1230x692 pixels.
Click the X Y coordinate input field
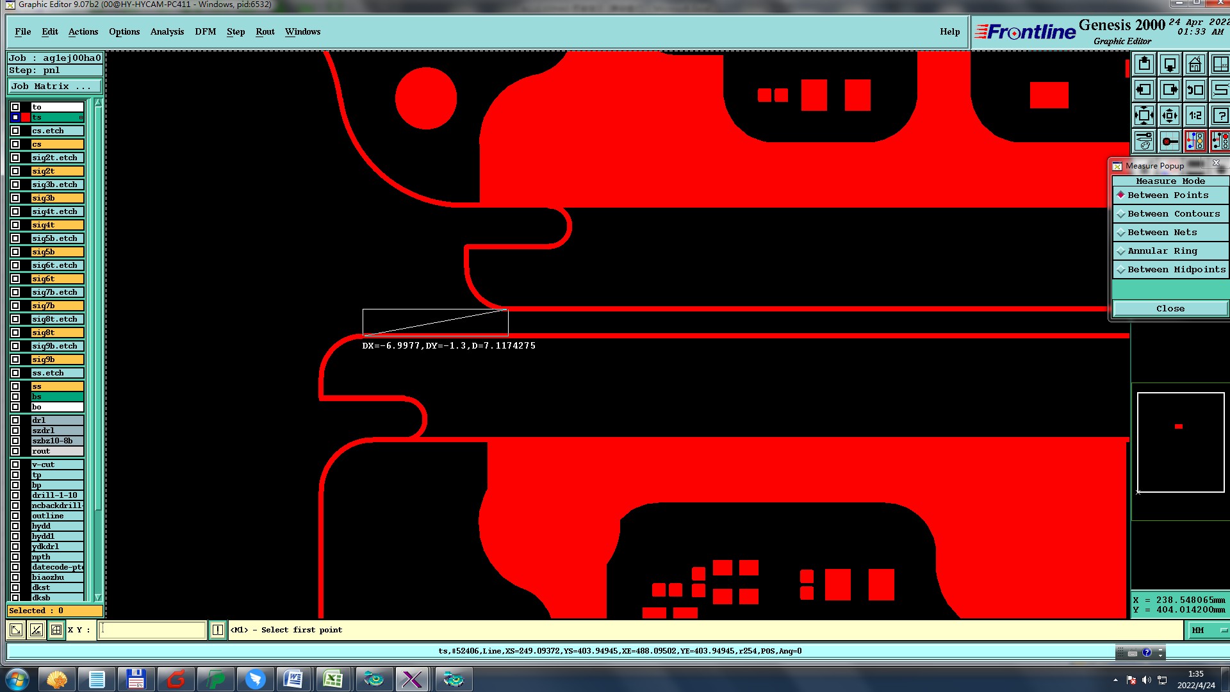152,630
